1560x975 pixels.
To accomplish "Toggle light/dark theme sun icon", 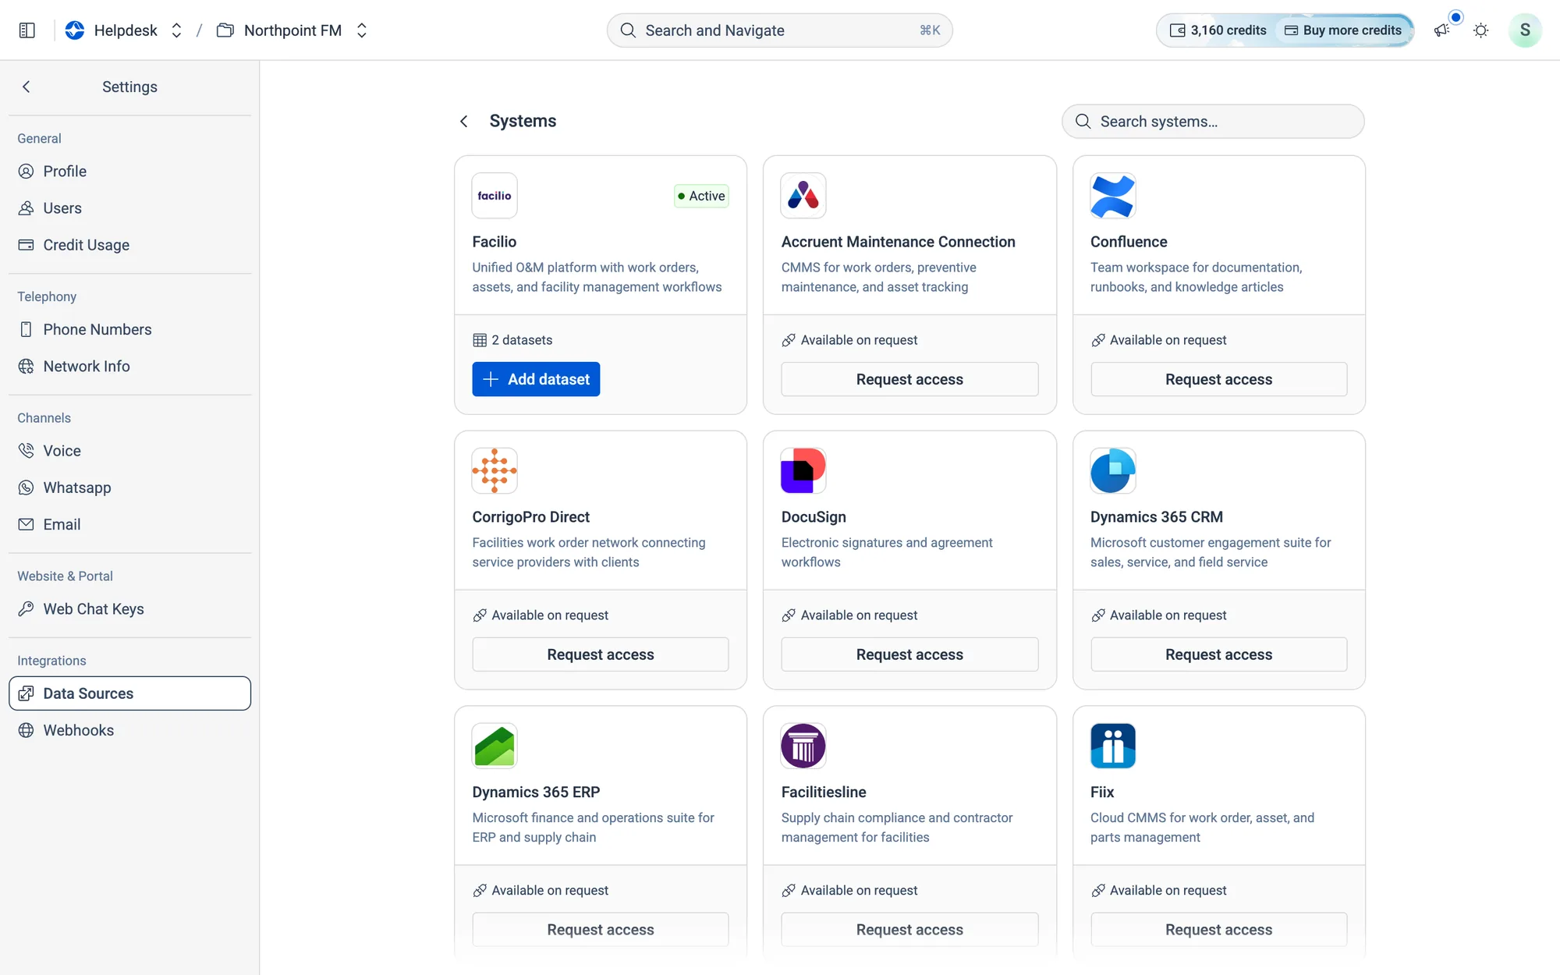I will point(1480,30).
